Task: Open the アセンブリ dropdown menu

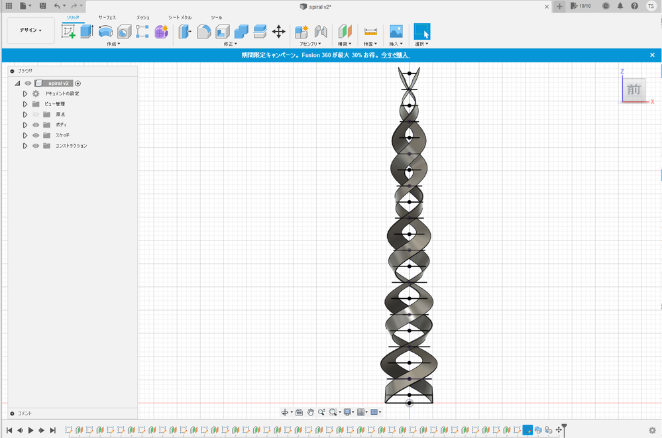Action: [310, 44]
